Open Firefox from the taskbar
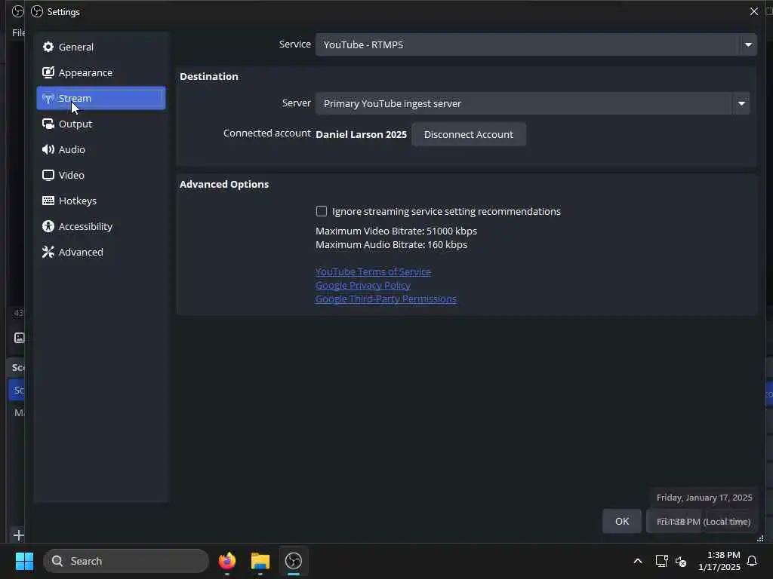The width and height of the screenshot is (773, 579). click(226, 561)
